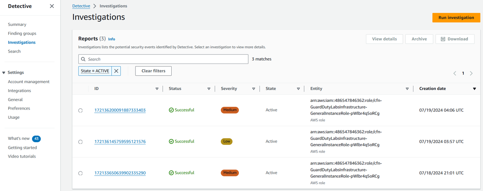Click the Low severity badge
Viewport: 483px width, 191px height.
coord(227,141)
